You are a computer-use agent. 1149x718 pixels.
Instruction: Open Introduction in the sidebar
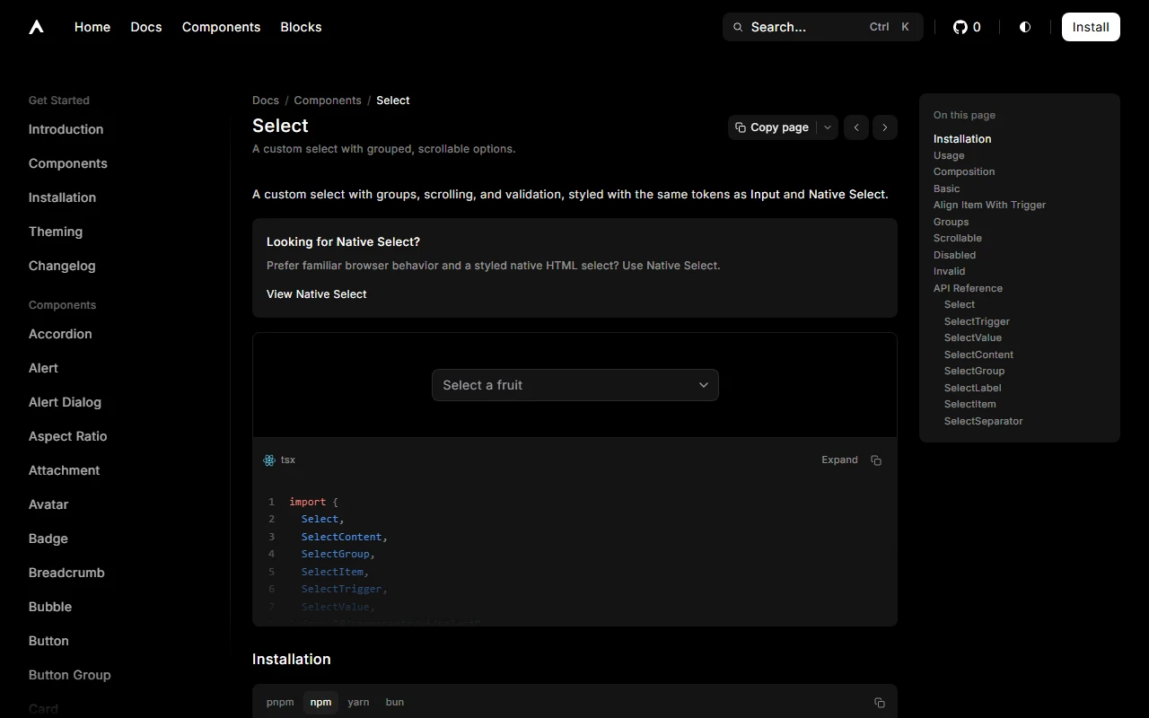(x=66, y=129)
